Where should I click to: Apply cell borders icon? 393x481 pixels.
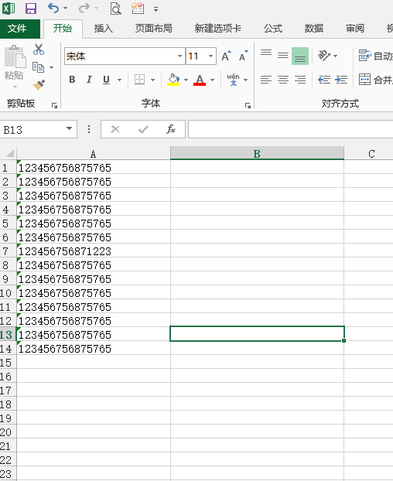pyautogui.click(x=139, y=80)
